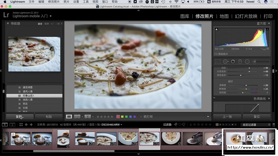Click the 复位 reset button
Screen dimensions: 278x156
pyautogui.click(x=257, y=117)
